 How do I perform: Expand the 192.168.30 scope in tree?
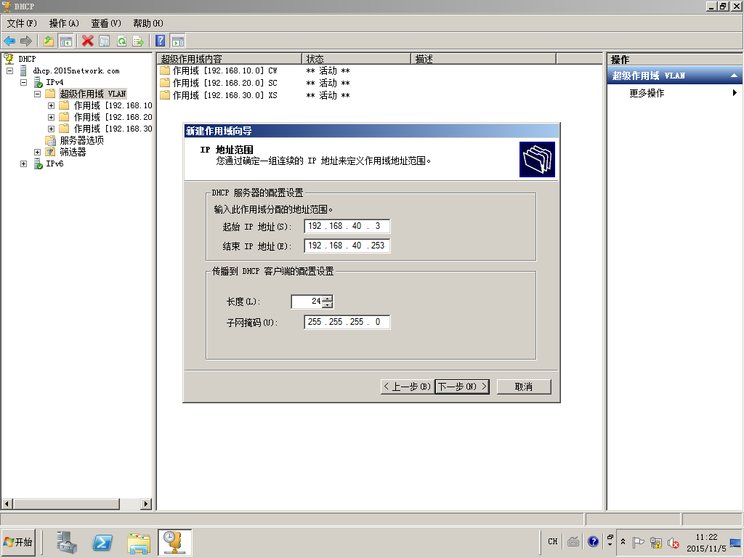tap(52, 129)
